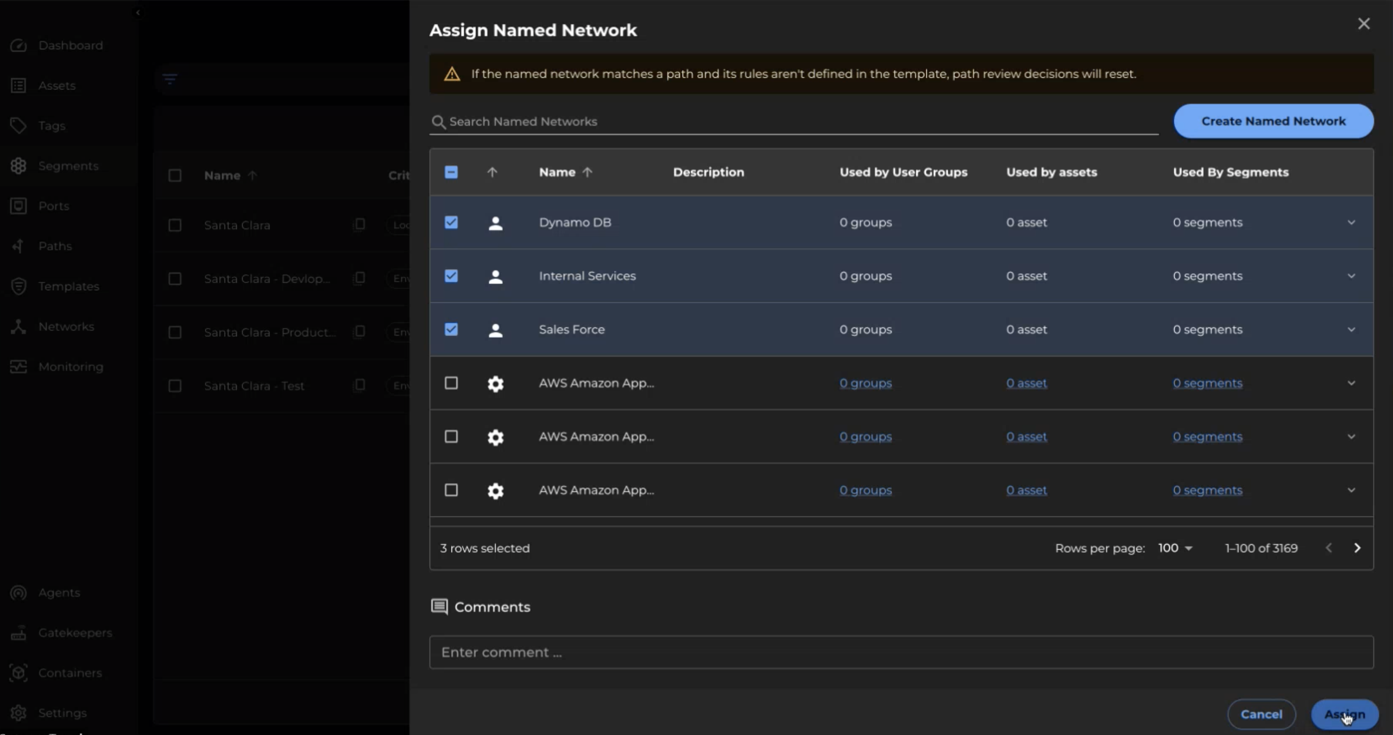The height and width of the screenshot is (735, 1393).
Task: Click the user icon next to Dynamo DB
Action: [x=495, y=222]
